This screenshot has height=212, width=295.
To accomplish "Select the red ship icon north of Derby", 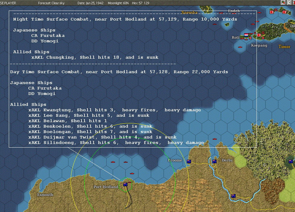I will click(x=215, y=139).
